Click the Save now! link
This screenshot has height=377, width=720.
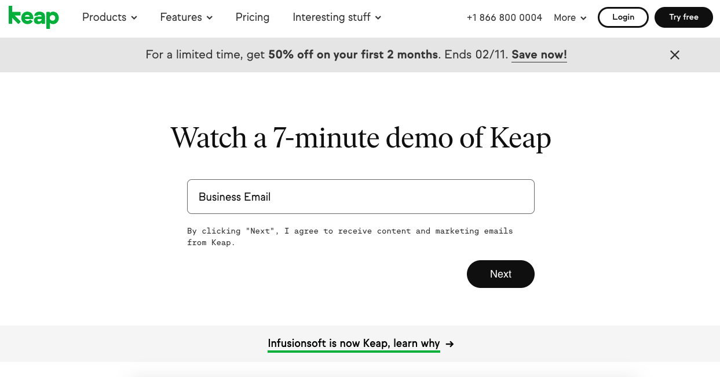tap(539, 55)
